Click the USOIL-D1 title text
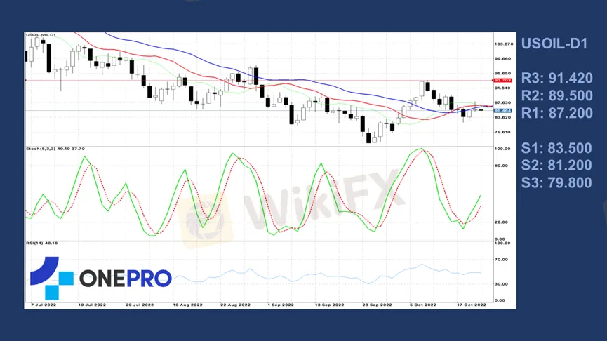607x341 pixels. coord(554,44)
